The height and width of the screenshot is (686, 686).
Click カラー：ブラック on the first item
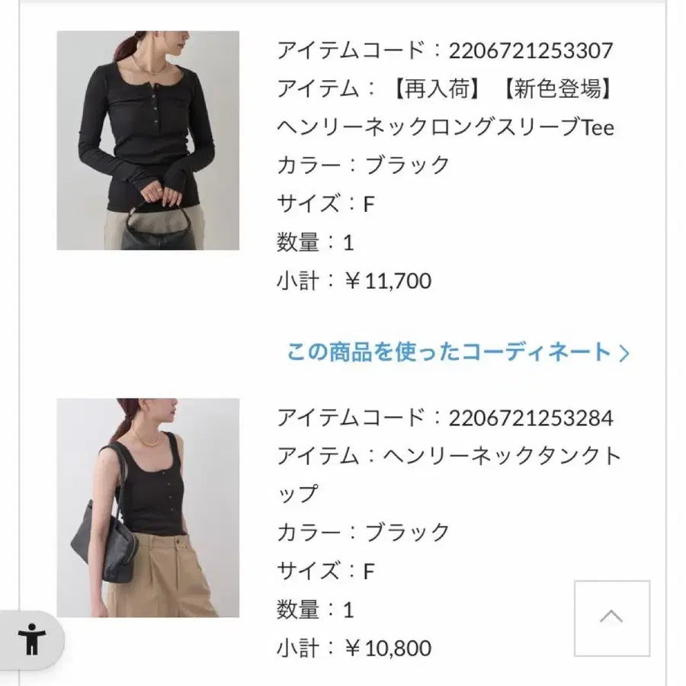[x=363, y=165]
